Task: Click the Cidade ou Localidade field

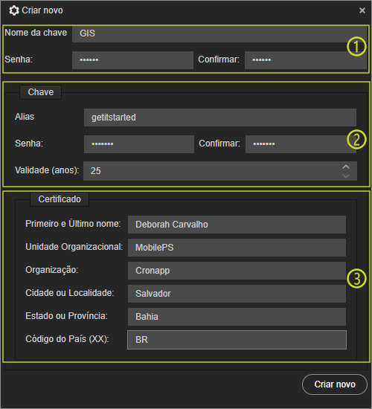Action: point(237,294)
